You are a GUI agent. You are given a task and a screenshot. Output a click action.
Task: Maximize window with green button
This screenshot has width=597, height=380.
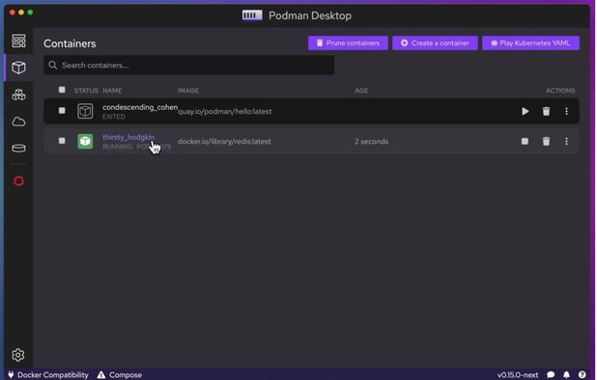[31, 13]
